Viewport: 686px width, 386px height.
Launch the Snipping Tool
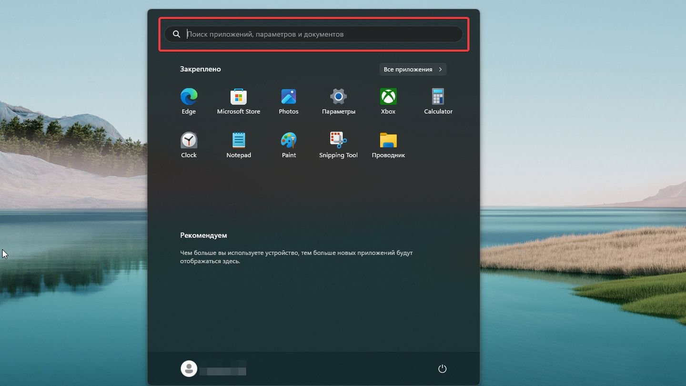click(x=338, y=140)
